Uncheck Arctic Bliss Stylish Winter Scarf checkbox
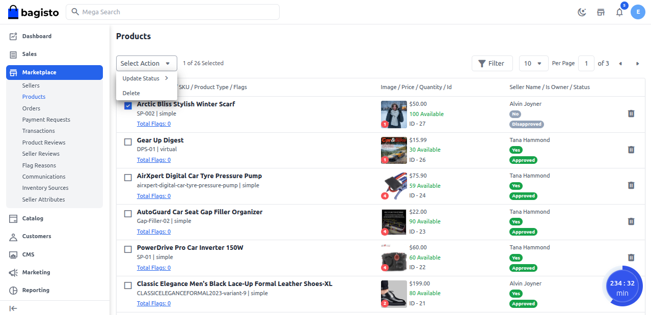 click(128, 105)
